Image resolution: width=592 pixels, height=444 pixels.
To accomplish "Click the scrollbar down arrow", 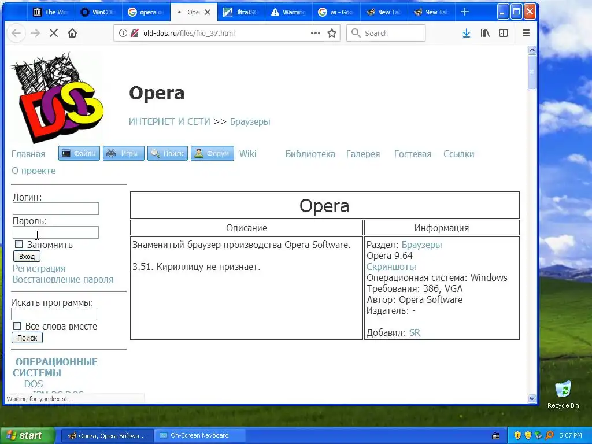I will (532, 398).
